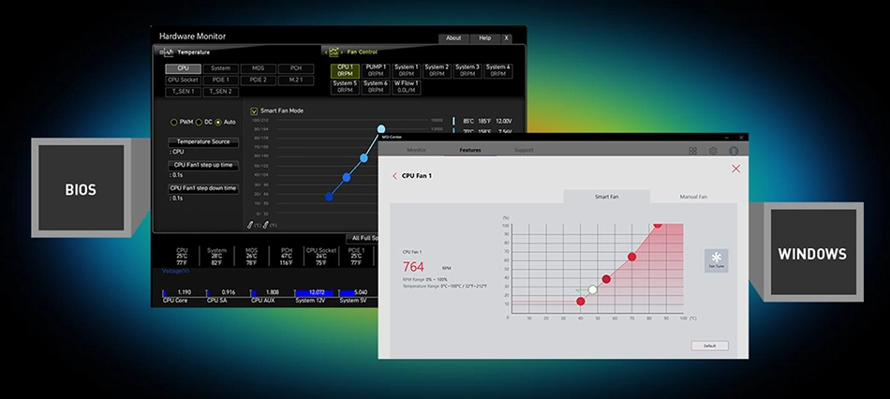
Task: Select the M.2 1 temperature sensor
Action: 296,80
